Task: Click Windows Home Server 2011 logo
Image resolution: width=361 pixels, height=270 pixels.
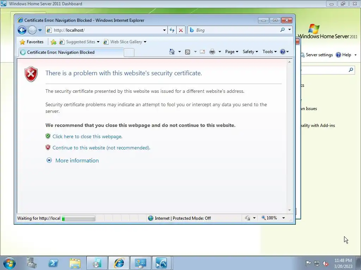Action: (328, 32)
